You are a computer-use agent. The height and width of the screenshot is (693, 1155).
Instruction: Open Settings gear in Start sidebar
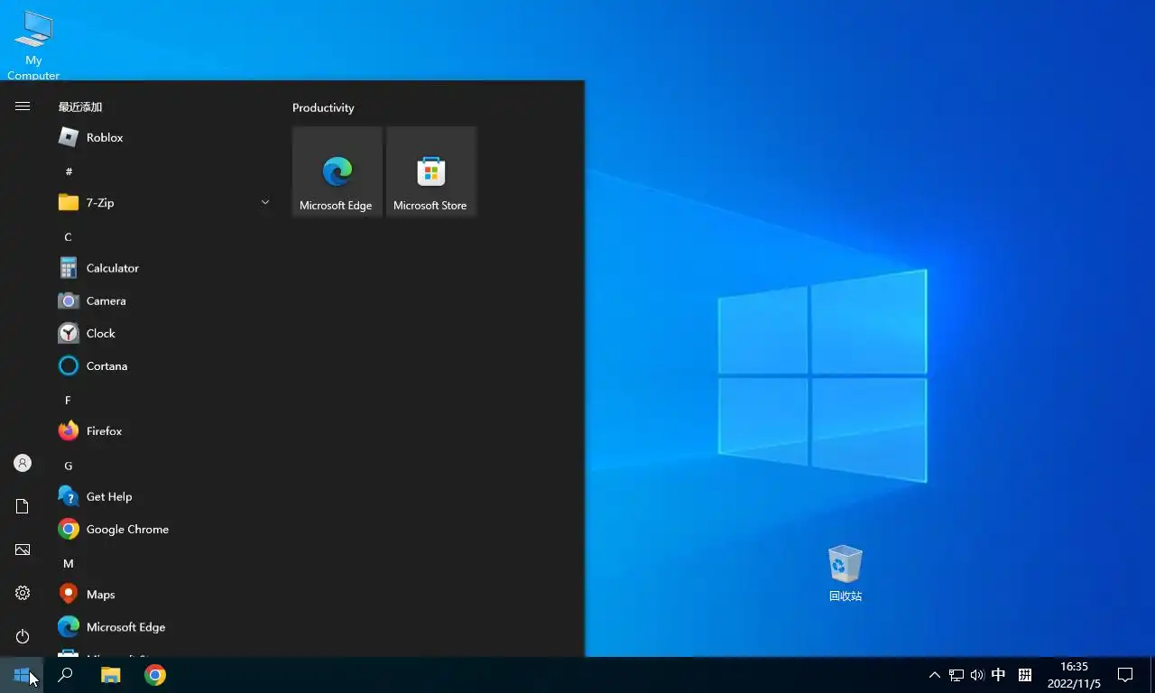23,593
